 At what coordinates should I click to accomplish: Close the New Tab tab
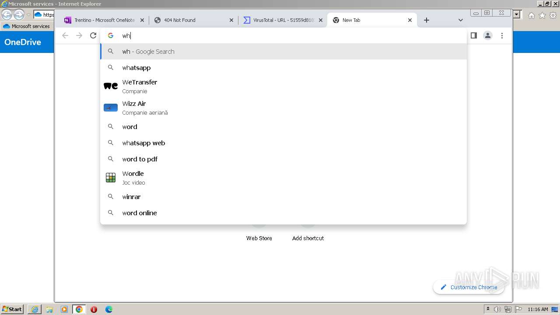[410, 20]
